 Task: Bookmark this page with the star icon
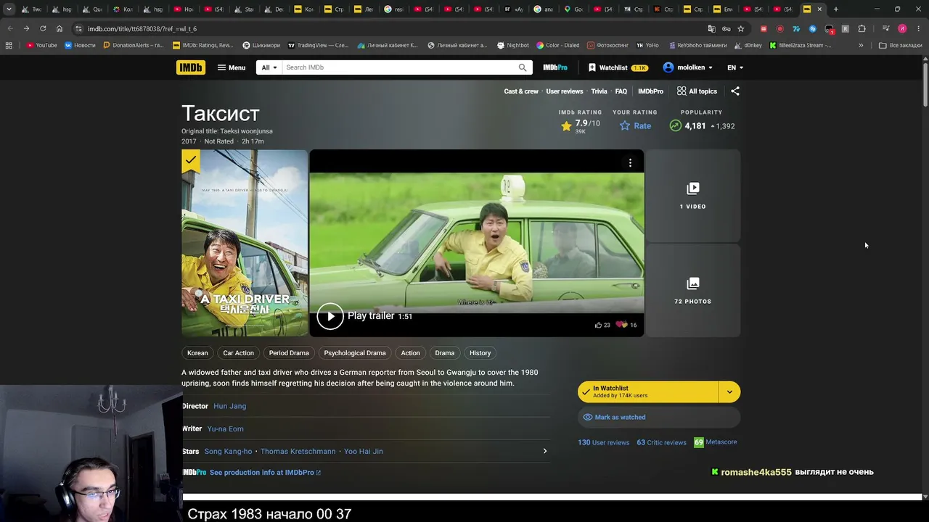pyautogui.click(x=740, y=29)
